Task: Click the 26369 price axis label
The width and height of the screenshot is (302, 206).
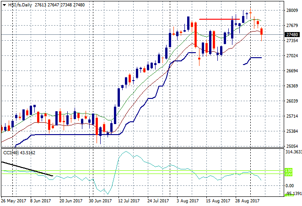Action: coord(292,86)
